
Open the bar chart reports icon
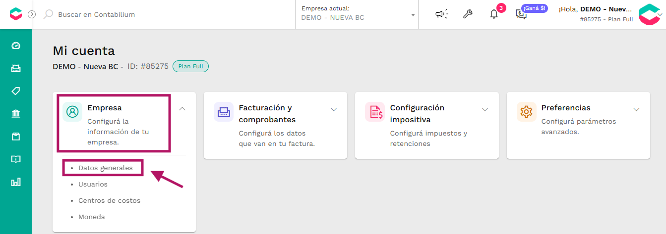click(x=16, y=182)
